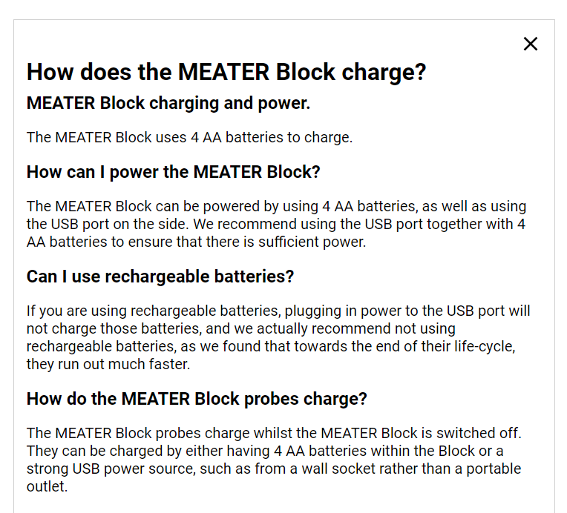Click the line 'AA batteries to ensure that there is sufficient power.'
Screen dimensions: 567x513
point(197,242)
